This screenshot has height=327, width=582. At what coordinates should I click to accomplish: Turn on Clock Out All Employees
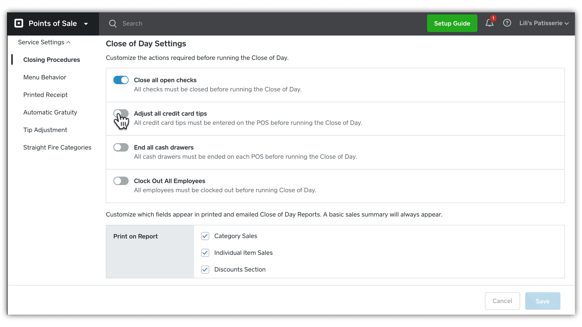(x=121, y=181)
